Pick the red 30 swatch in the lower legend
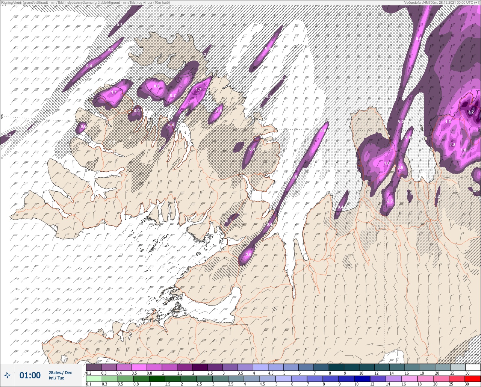The image size is (481, 387). pos(473,378)
